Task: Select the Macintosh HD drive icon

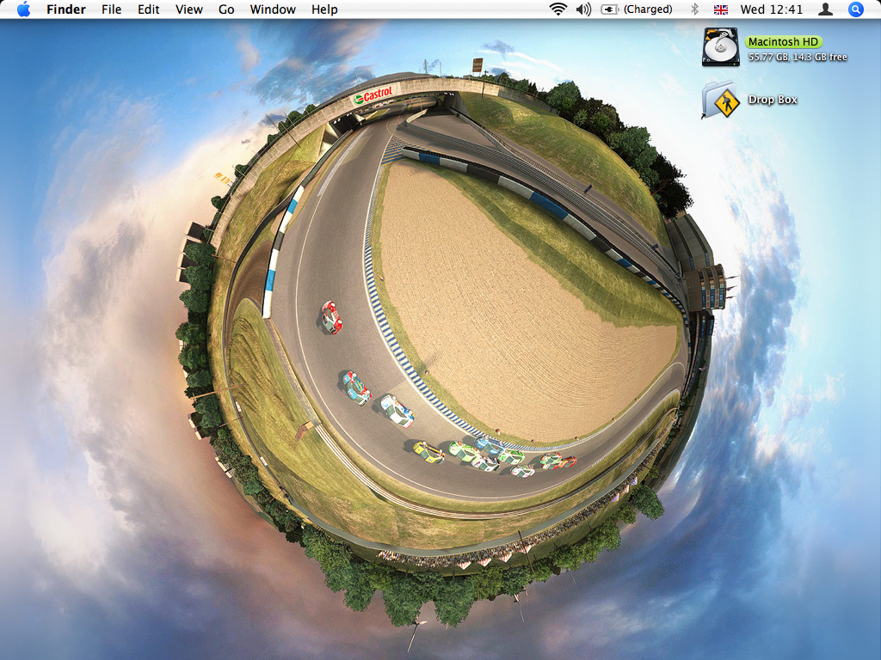Action: pyautogui.click(x=721, y=47)
